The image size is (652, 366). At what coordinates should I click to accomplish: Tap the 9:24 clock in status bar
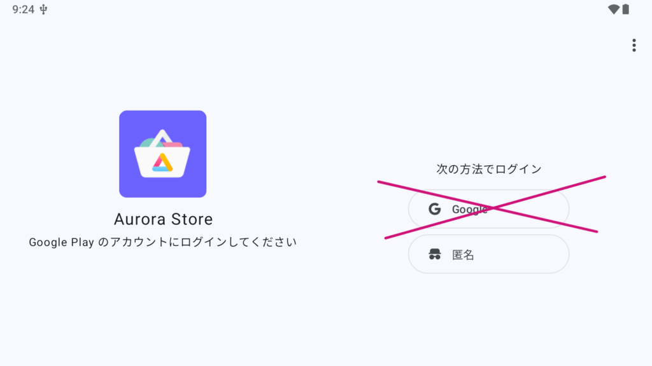click(24, 10)
